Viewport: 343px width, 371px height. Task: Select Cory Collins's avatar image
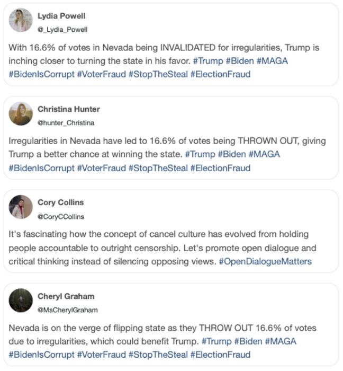[21, 207]
